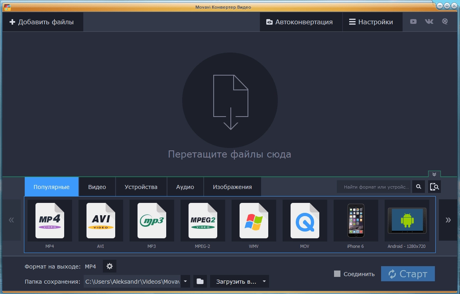Click the save folder path field
Screen dimensions: 460x294
132,281
